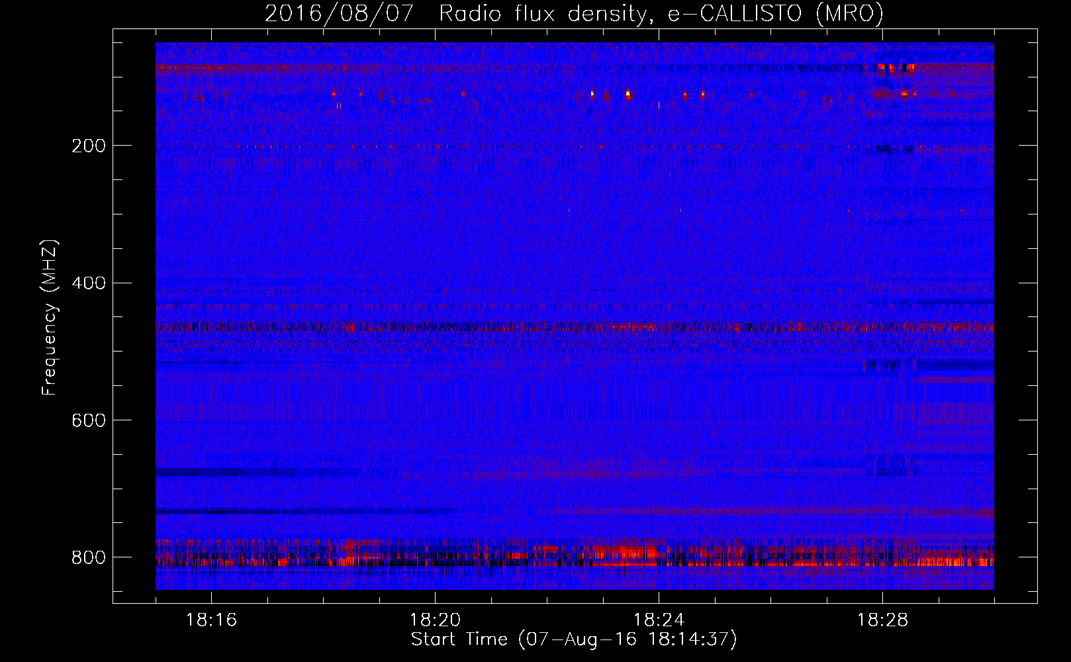Viewport: 1071px width, 662px height.
Task: Pick the "18:28" time tick label
Action: click(882, 620)
